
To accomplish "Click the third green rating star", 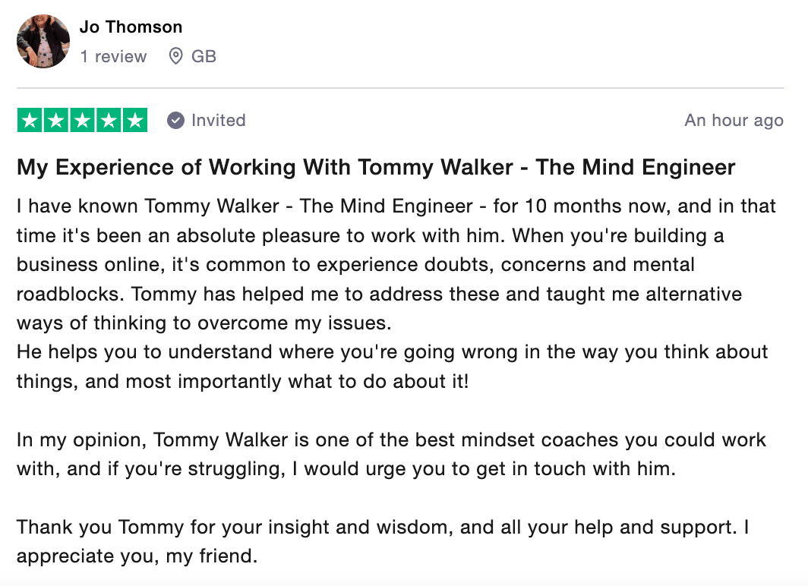I will click(x=83, y=120).
